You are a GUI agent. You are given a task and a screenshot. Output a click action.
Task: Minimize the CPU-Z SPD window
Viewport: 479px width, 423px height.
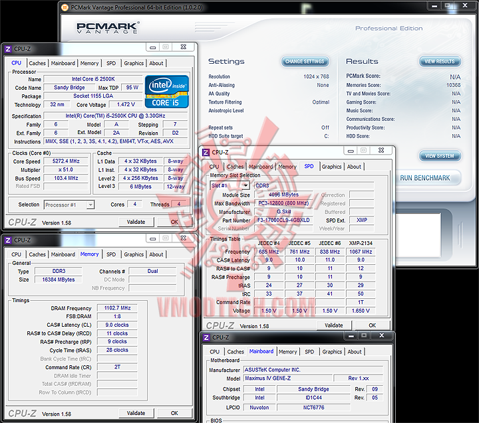pos(351,150)
